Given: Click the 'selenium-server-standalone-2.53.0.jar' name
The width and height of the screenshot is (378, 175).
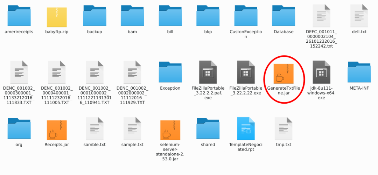Looking at the screenshot, I should coord(170,152).
